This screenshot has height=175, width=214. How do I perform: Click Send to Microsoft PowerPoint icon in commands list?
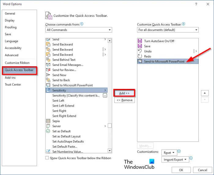[x=48, y=85]
